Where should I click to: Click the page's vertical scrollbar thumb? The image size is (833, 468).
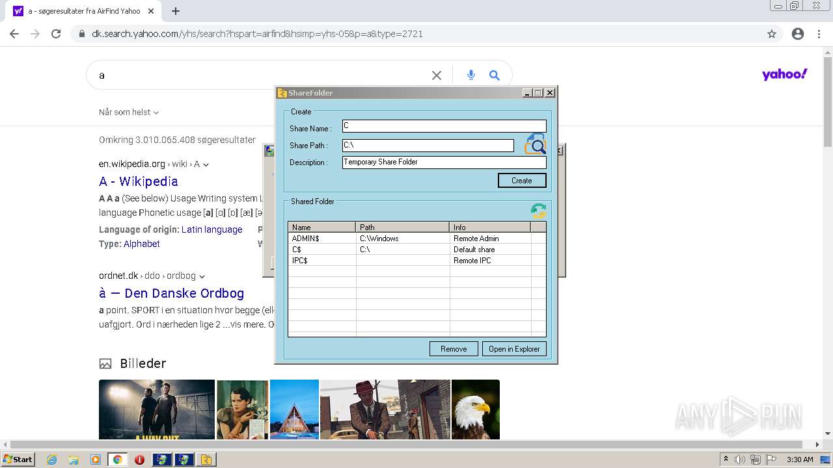click(x=828, y=102)
